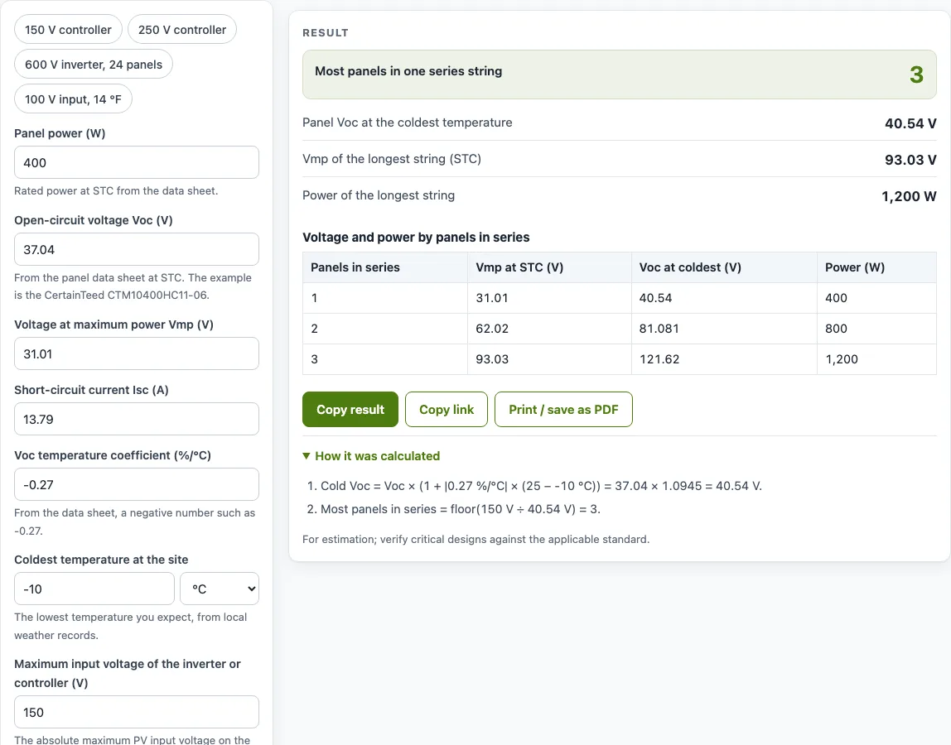This screenshot has width=951, height=745.
Task: Click the Voc at coldest (V) column header
Action: pyautogui.click(x=724, y=267)
